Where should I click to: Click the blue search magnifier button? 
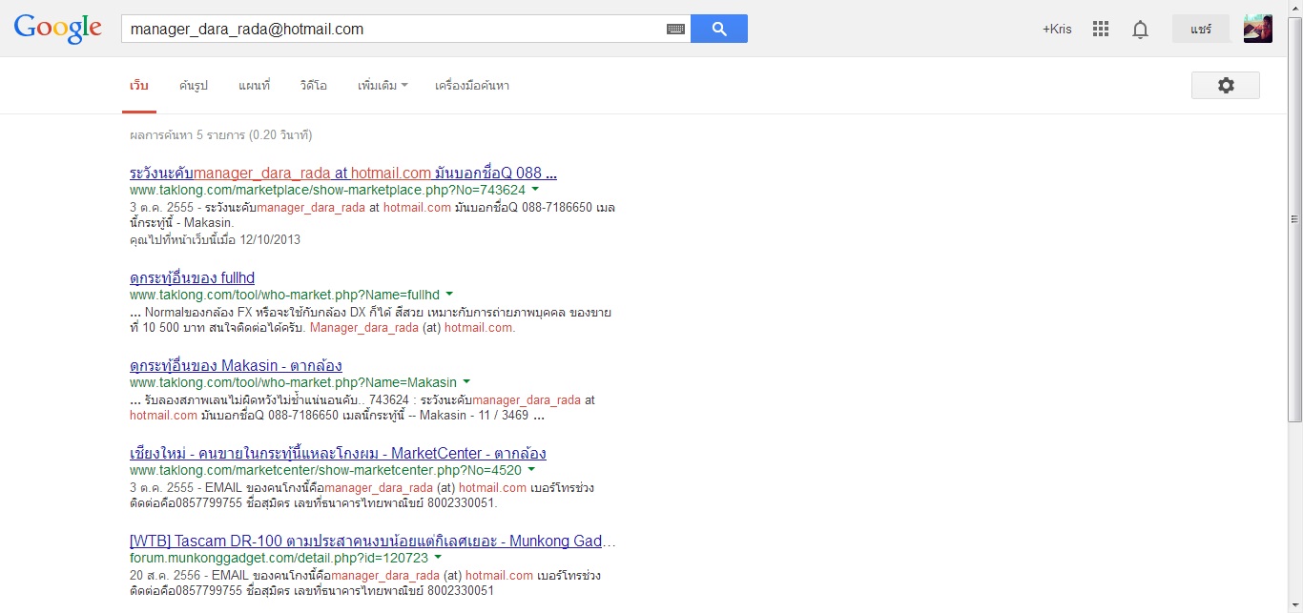(719, 29)
